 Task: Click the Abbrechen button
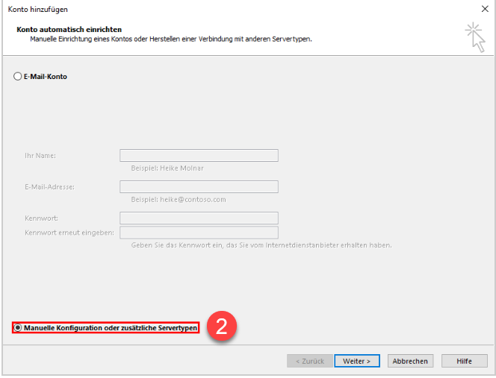tap(410, 361)
